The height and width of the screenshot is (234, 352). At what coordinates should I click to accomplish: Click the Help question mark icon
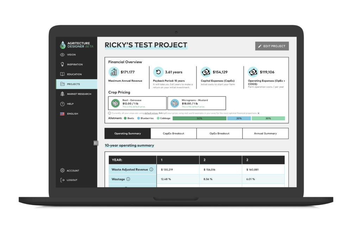62,104
